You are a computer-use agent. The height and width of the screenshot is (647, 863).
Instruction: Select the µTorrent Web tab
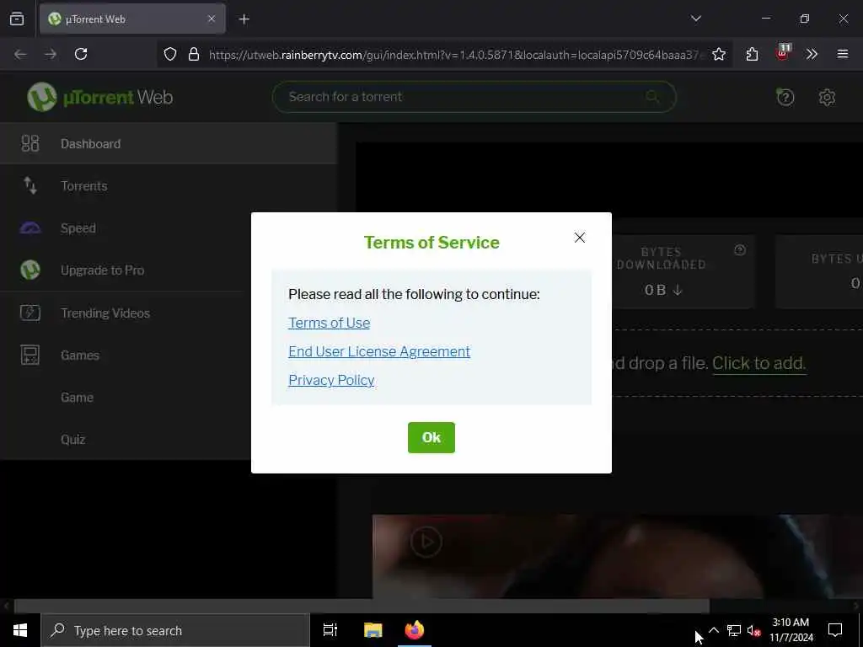[x=132, y=19]
